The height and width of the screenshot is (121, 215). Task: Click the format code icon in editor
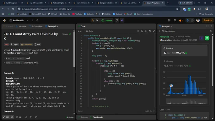[138, 31]
